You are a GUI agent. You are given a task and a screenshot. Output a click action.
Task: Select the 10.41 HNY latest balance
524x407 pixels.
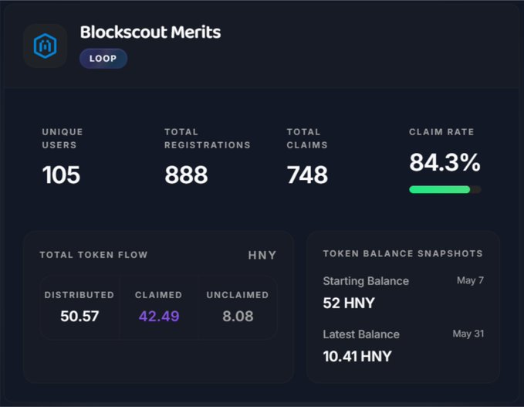[x=357, y=357]
